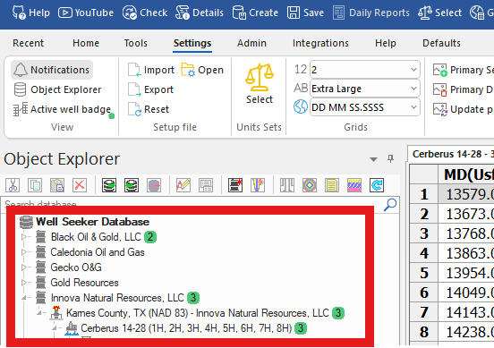Click the database icon with left-pointing green arrow
This screenshot has width=494, height=348.
pos(132,185)
